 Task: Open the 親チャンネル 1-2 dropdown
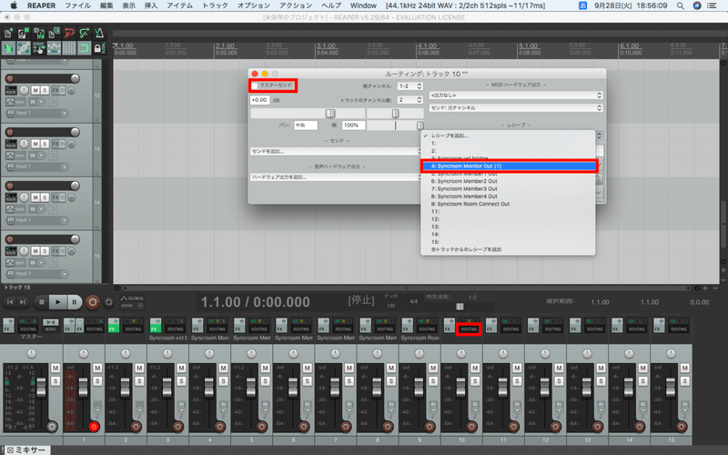(x=410, y=86)
